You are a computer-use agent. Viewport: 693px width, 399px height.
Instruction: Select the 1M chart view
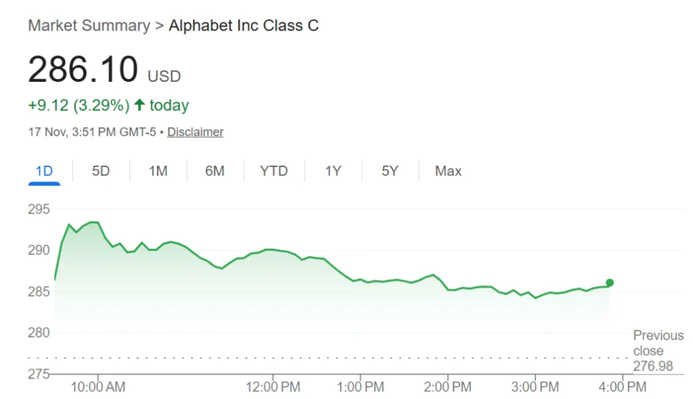(x=157, y=171)
